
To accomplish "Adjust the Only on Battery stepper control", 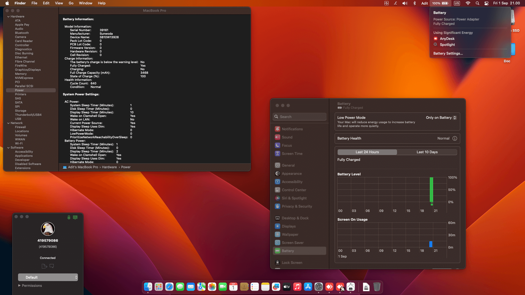I will (x=454, y=117).
